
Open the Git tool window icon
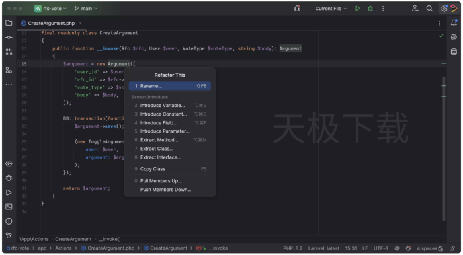(x=9, y=235)
